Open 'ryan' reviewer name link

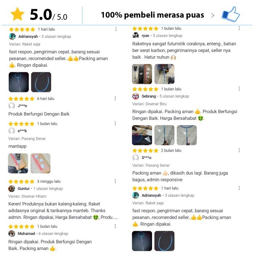click(x=145, y=36)
